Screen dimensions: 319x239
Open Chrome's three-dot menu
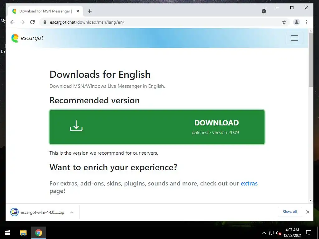307,22
